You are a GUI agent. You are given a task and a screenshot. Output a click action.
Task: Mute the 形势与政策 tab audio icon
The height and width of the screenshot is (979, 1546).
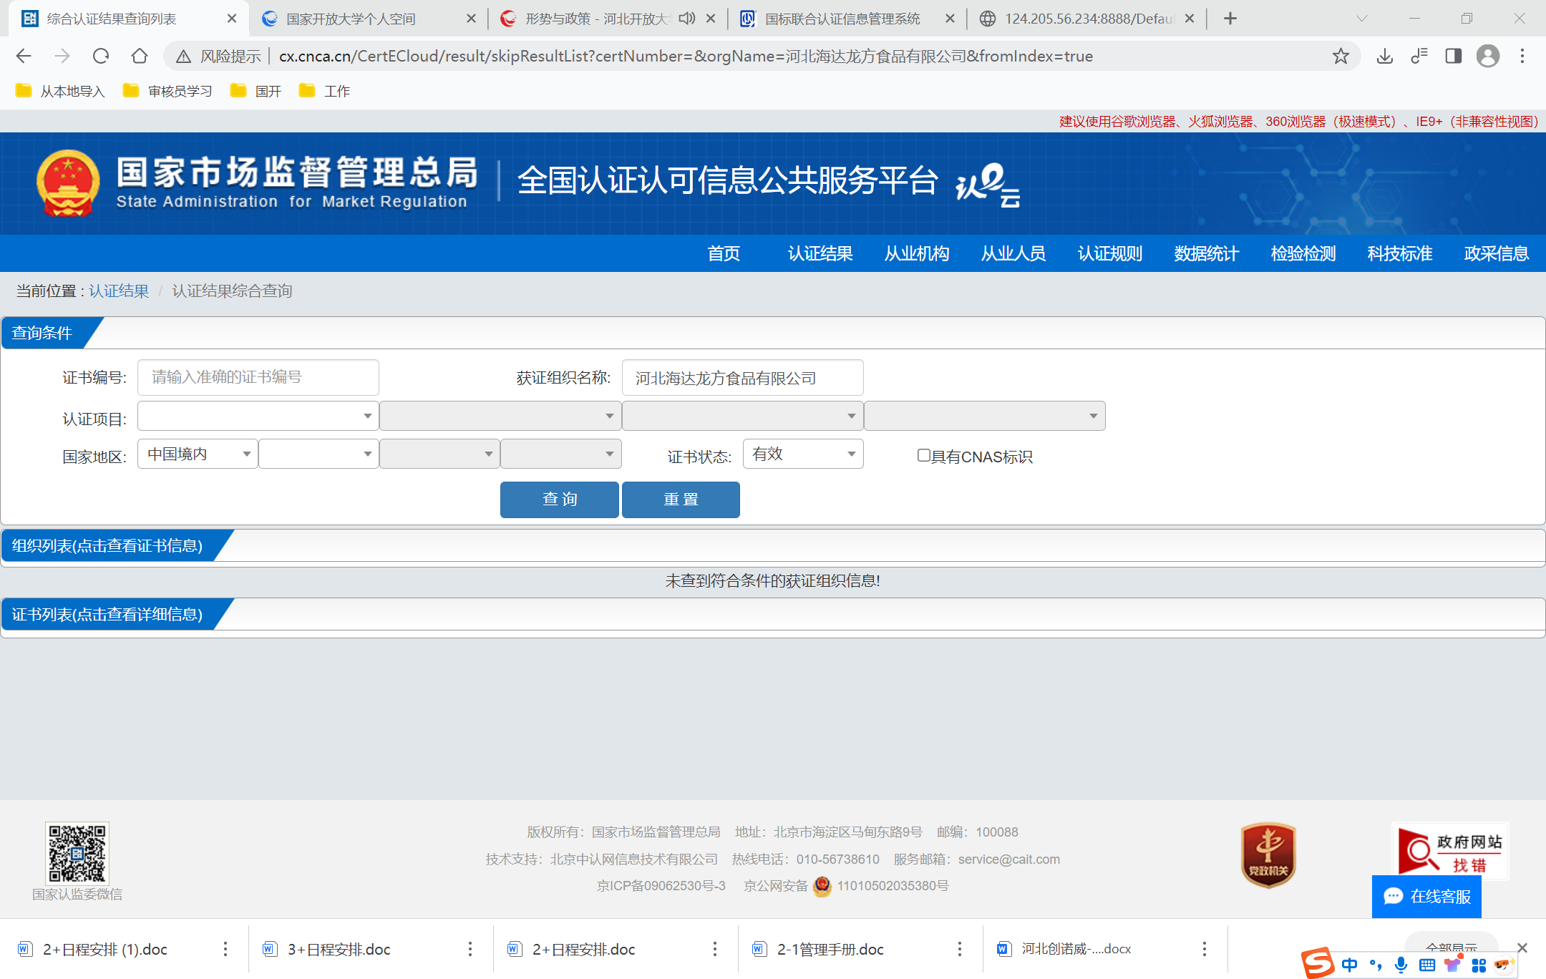[x=686, y=19]
